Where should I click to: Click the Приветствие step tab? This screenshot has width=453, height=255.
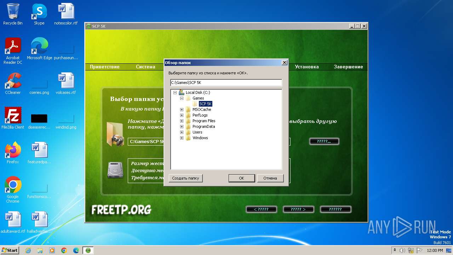[x=105, y=67]
